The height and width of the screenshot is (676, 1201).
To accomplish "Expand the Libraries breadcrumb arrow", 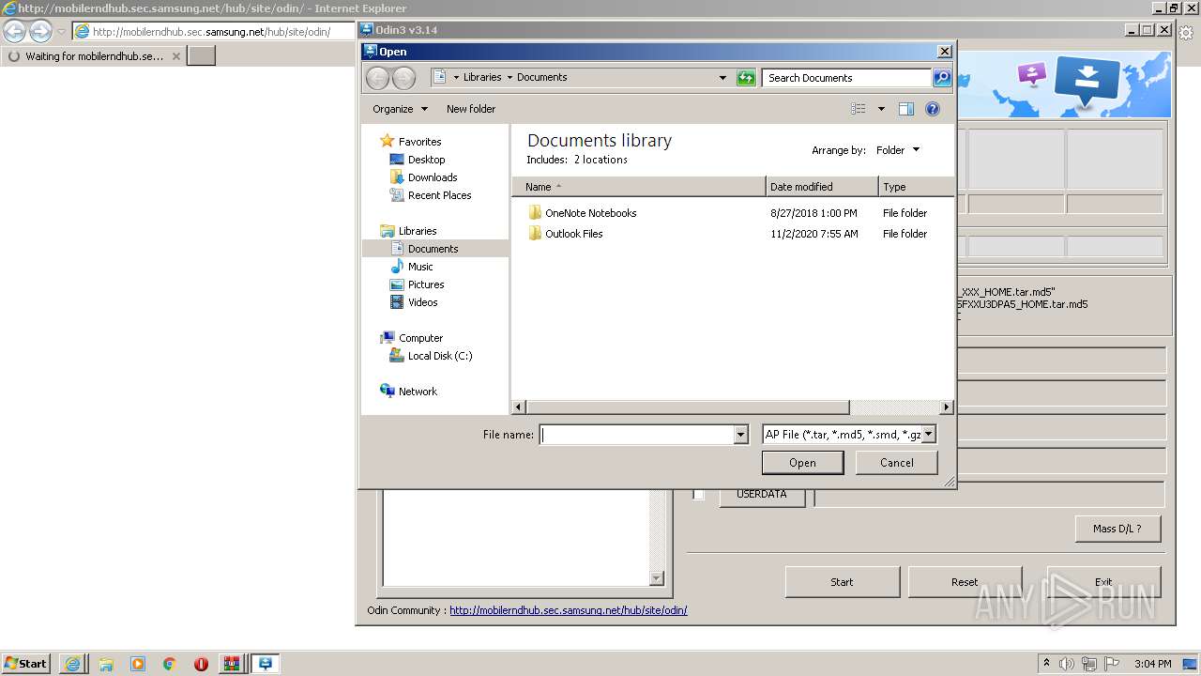I will click(x=509, y=78).
